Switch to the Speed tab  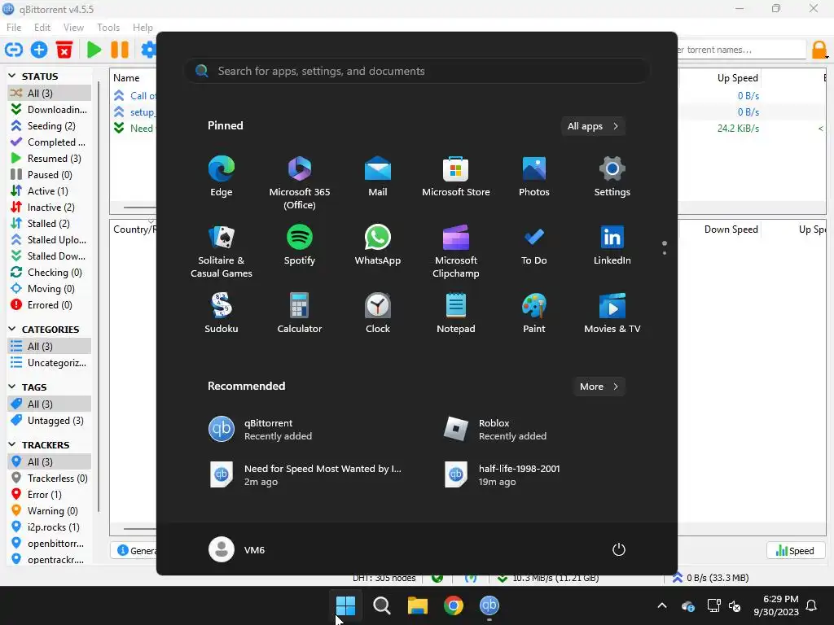pos(795,551)
